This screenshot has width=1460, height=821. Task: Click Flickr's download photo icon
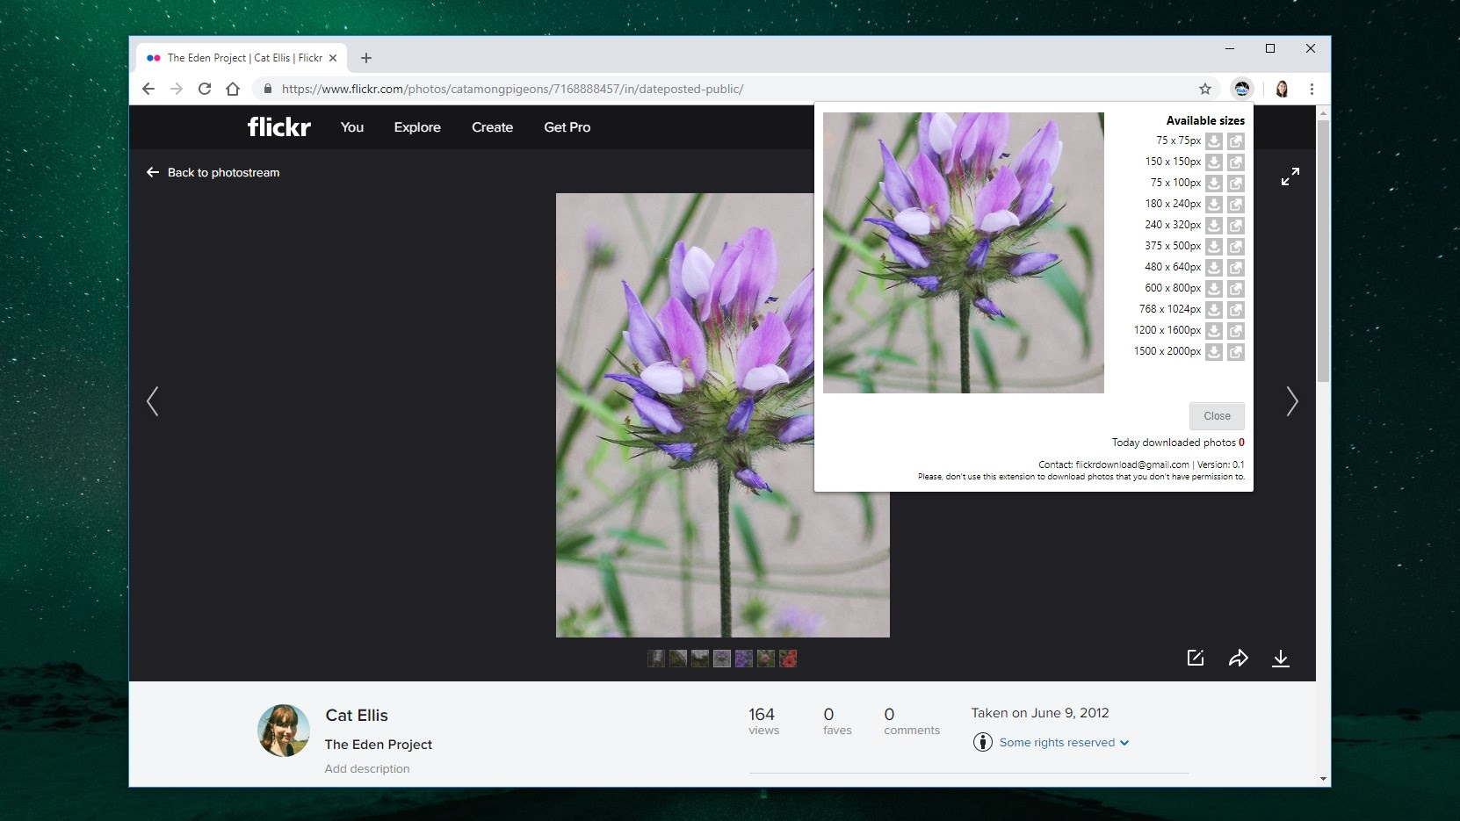click(1280, 658)
